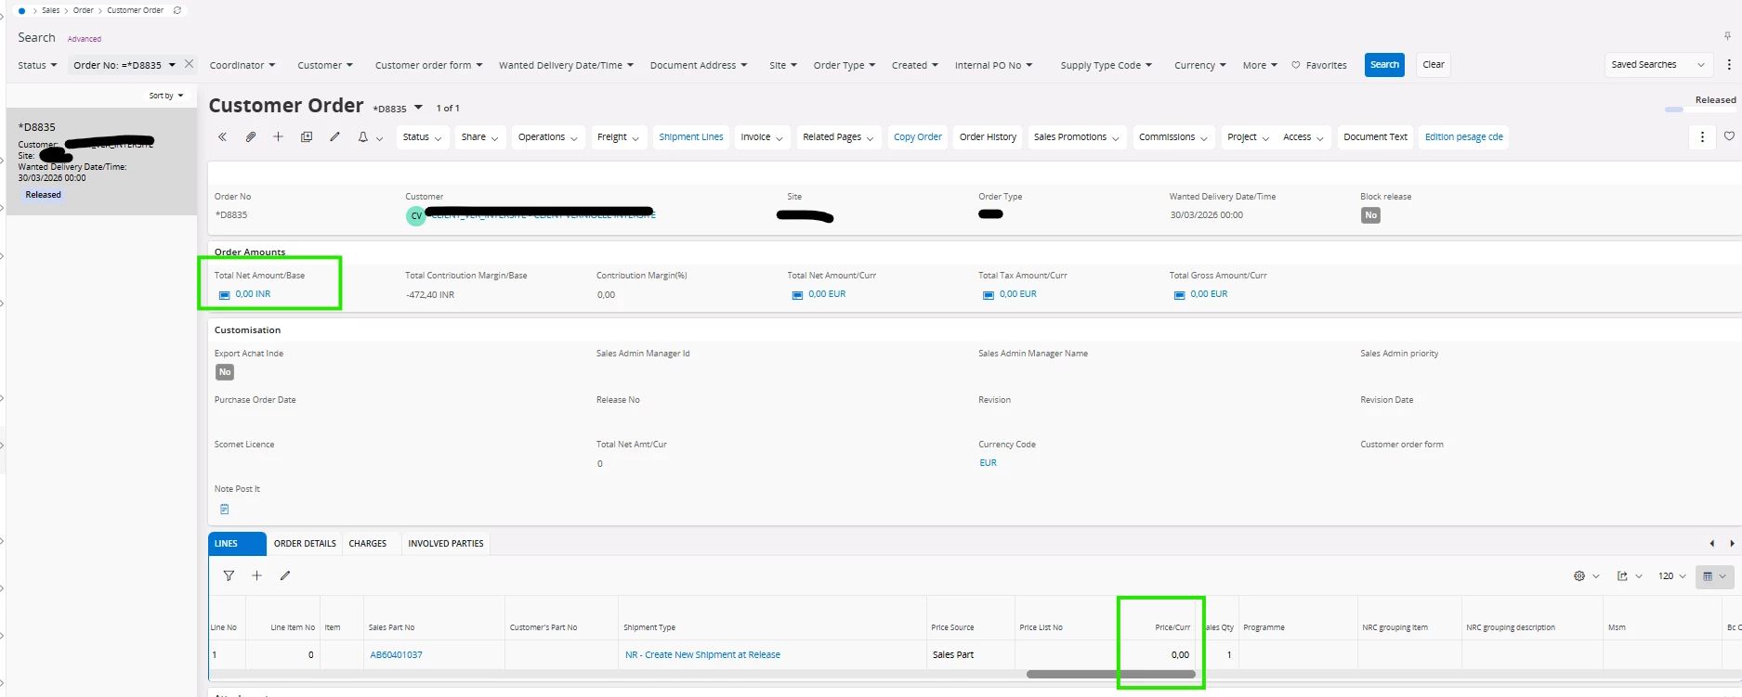Click the refresh icon beside the Customer Order breadcrumb
The width and height of the screenshot is (1742, 697).
click(177, 10)
